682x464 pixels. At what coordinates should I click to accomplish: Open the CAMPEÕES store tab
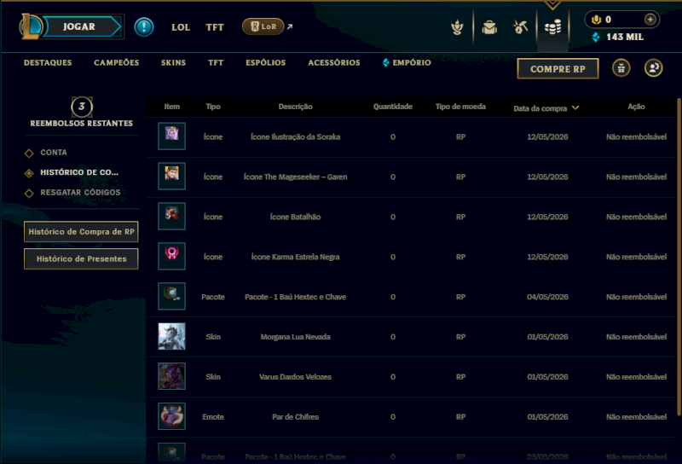pyautogui.click(x=117, y=62)
